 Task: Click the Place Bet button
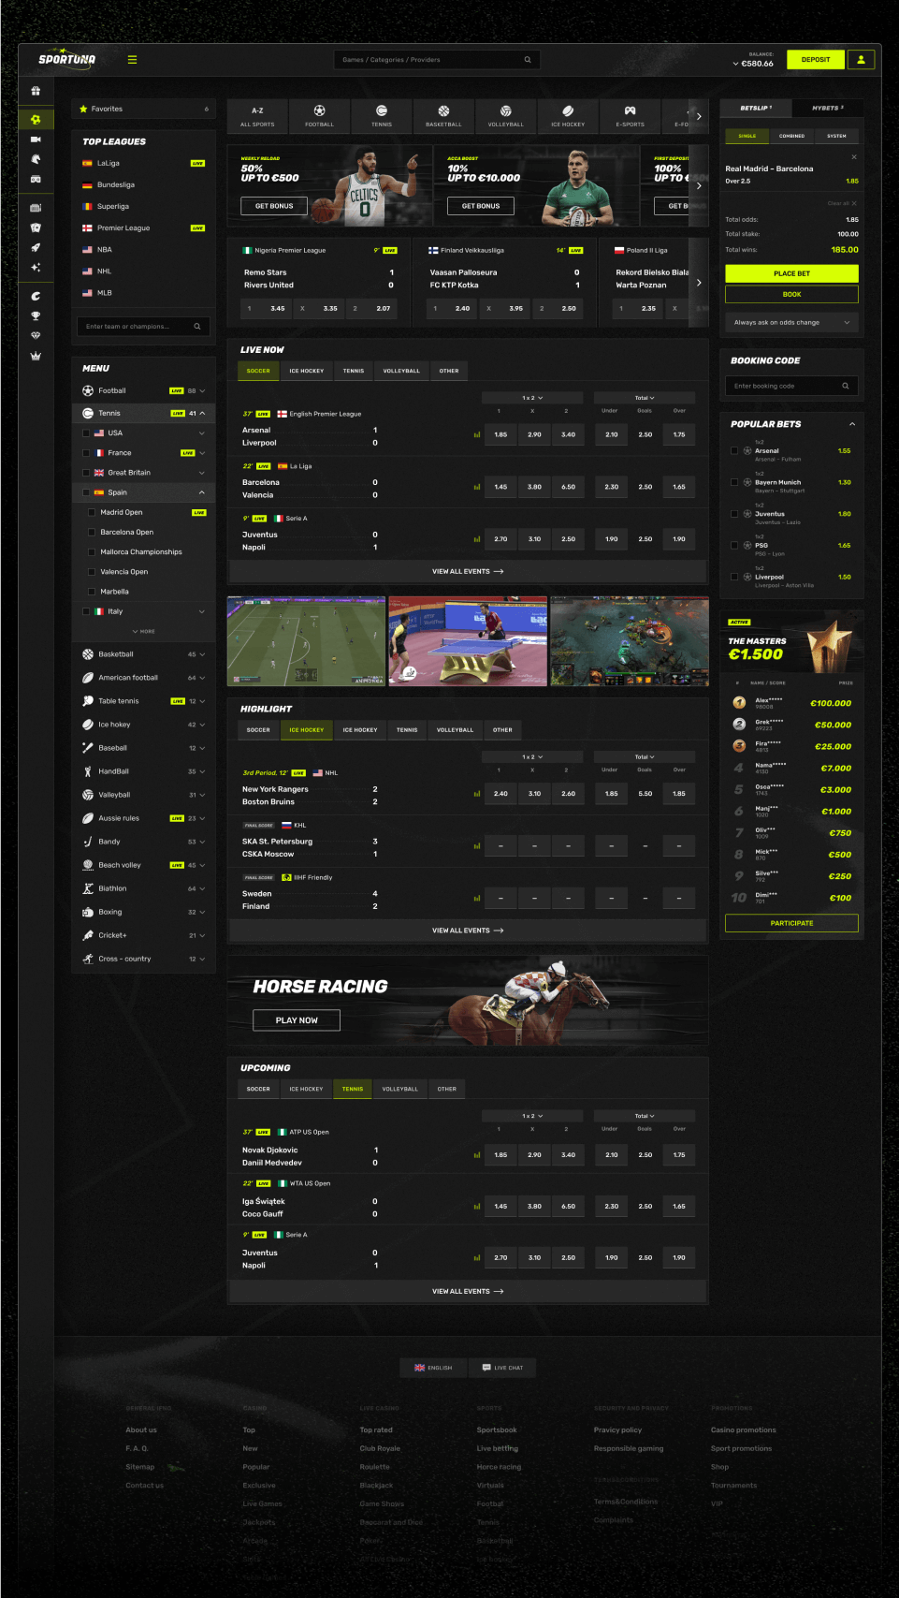[x=791, y=273]
